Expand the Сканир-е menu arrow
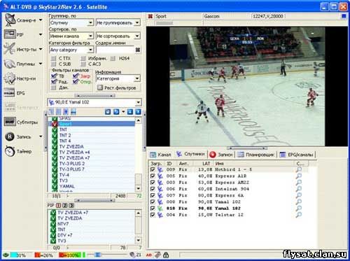Screen dimensions: 350x261 tap(41, 20)
